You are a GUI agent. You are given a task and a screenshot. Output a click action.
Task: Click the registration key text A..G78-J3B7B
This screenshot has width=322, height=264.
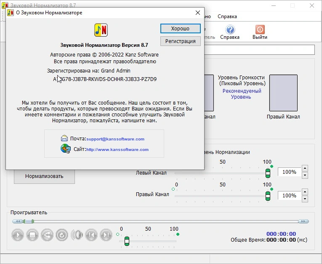105,79
